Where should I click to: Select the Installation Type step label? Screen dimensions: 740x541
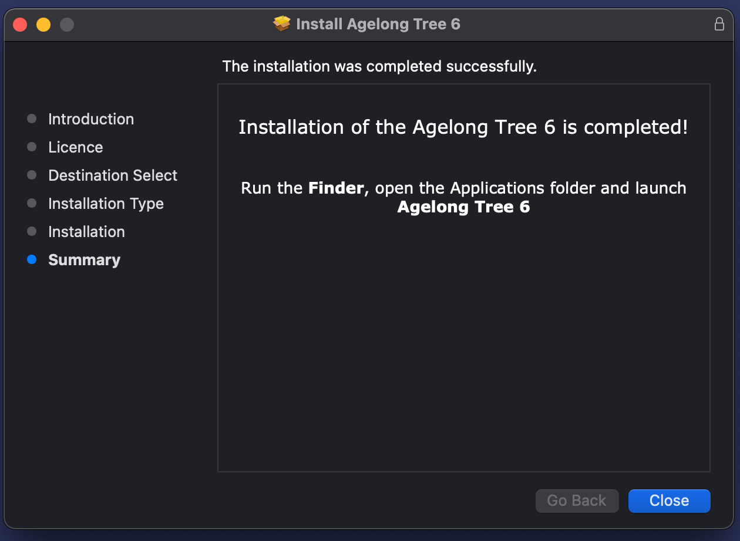tap(106, 204)
